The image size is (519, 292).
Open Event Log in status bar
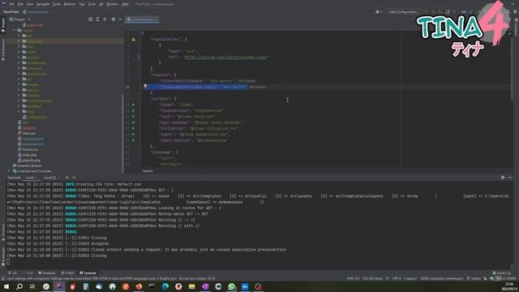[502, 273]
